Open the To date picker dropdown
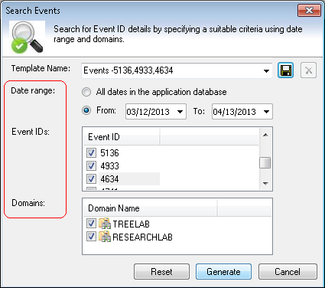 (266, 112)
